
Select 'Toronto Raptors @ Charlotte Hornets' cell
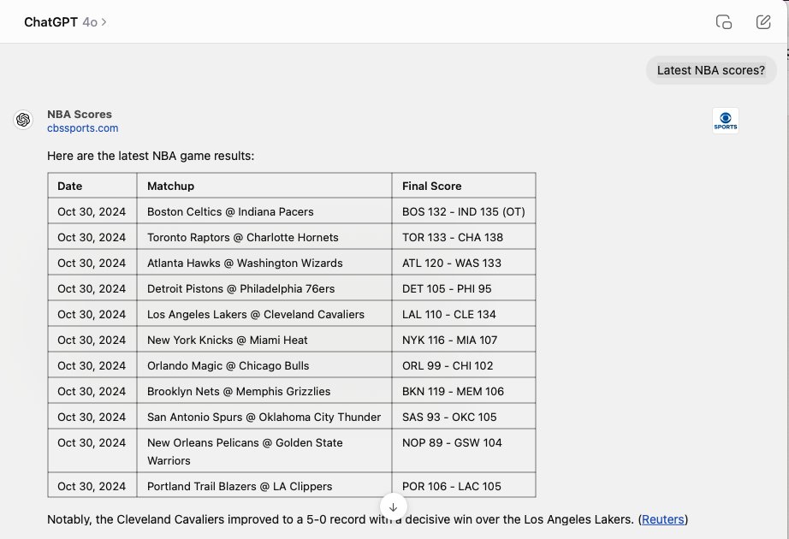coord(264,237)
